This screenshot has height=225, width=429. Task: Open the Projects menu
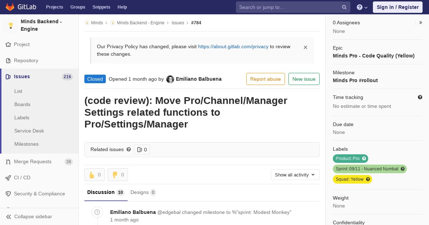pos(54,7)
